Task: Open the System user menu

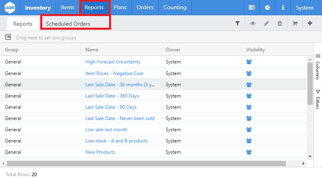Action: click(x=304, y=8)
